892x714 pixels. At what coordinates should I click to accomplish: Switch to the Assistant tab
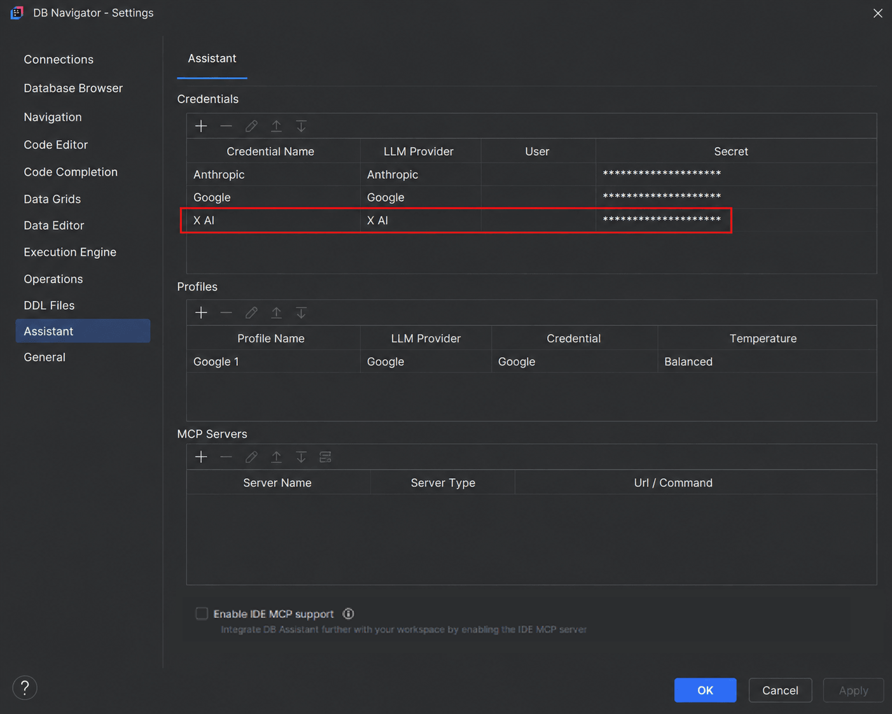point(212,59)
